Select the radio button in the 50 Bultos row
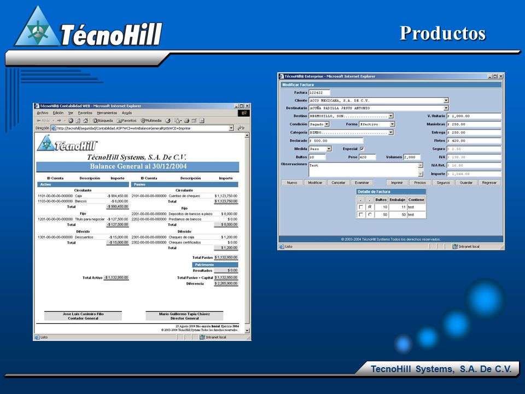The image size is (525, 394). pos(370,215)
